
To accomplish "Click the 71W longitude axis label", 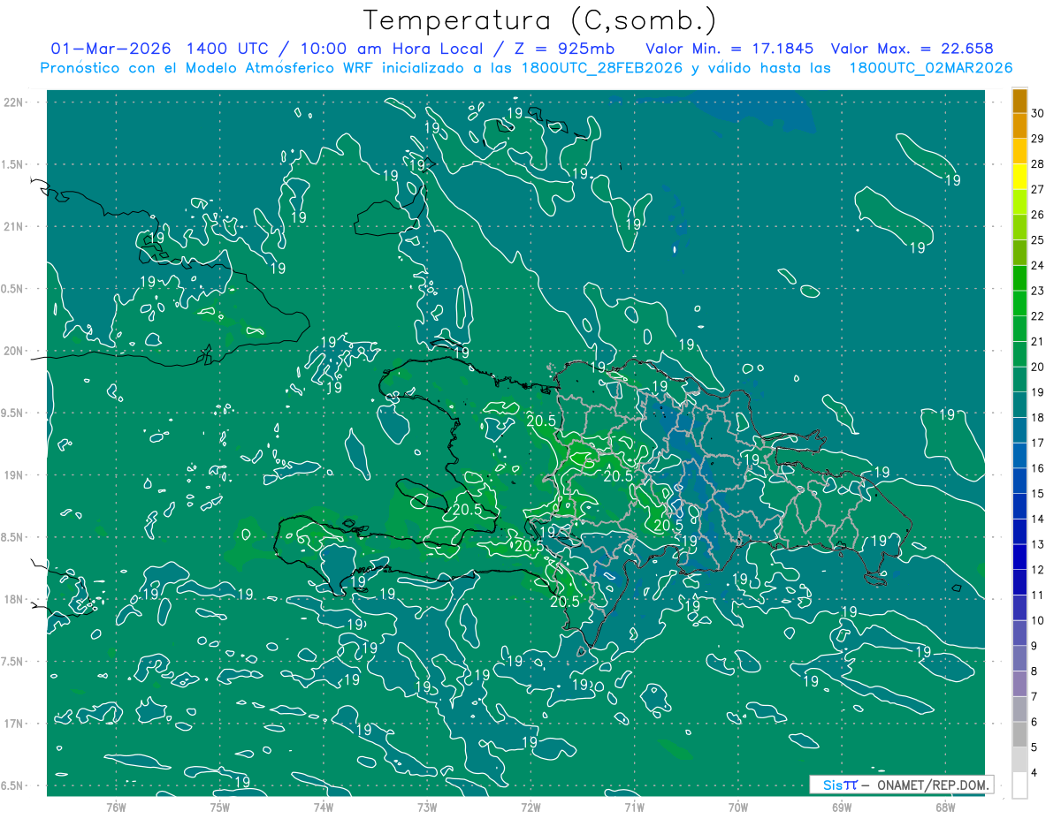I will (x=634, y=808).
